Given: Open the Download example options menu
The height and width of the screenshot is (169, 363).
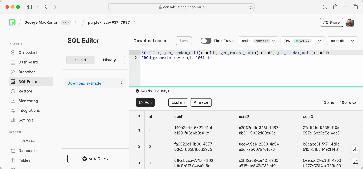Looking at the screenshot, I should (121, 83).
